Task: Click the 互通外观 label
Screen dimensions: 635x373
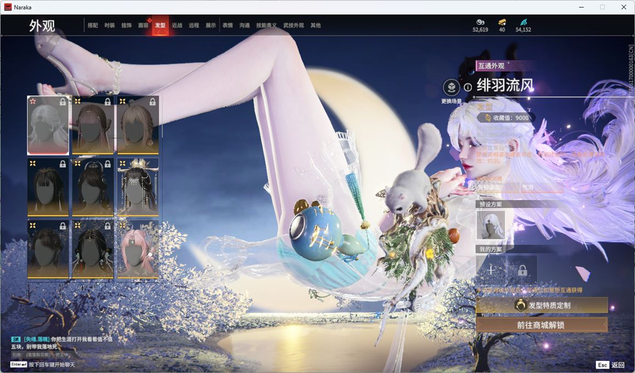Action: point(492,65)
